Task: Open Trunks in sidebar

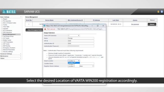Action: pos(5,25)
